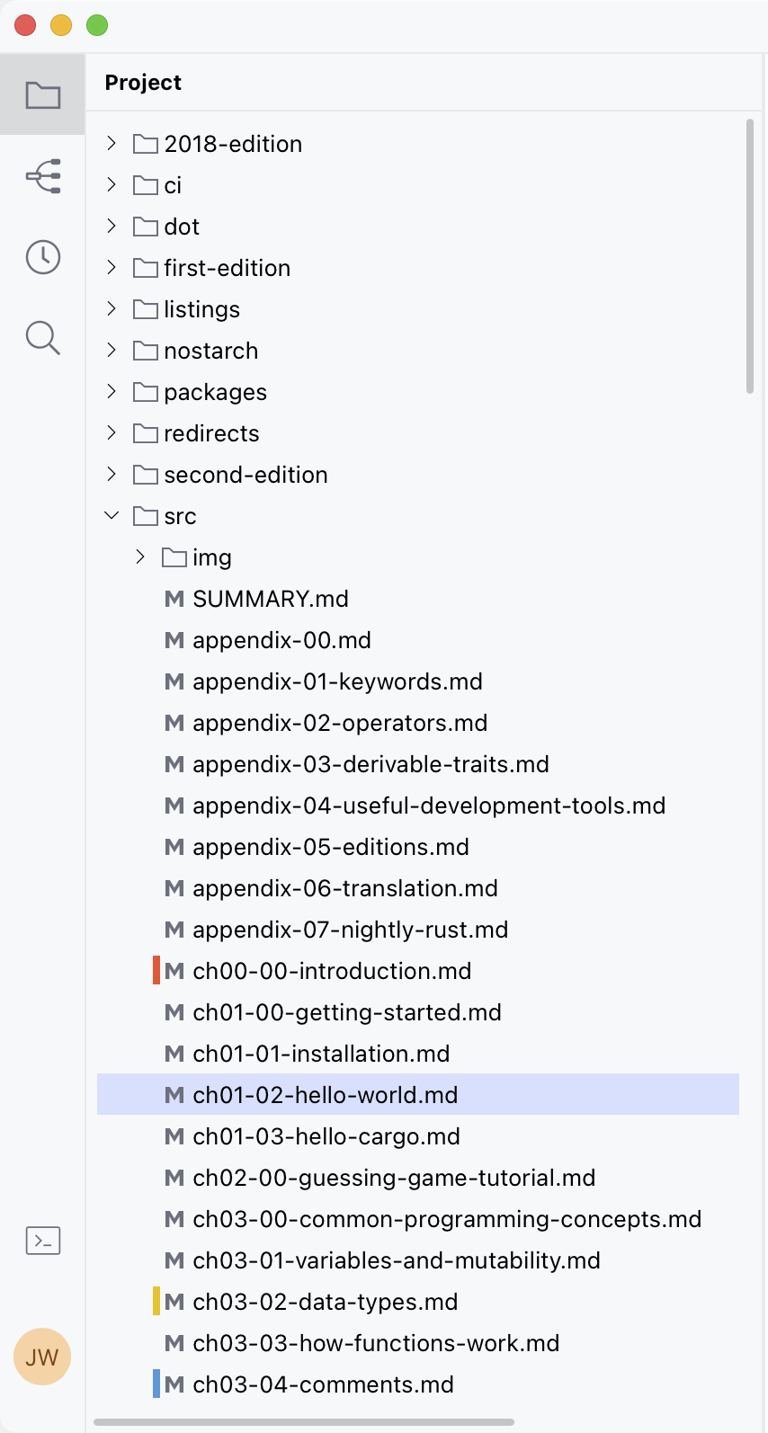Open ch00-00-introduction.md file
768x1433 pixels.
click(332, 971)
